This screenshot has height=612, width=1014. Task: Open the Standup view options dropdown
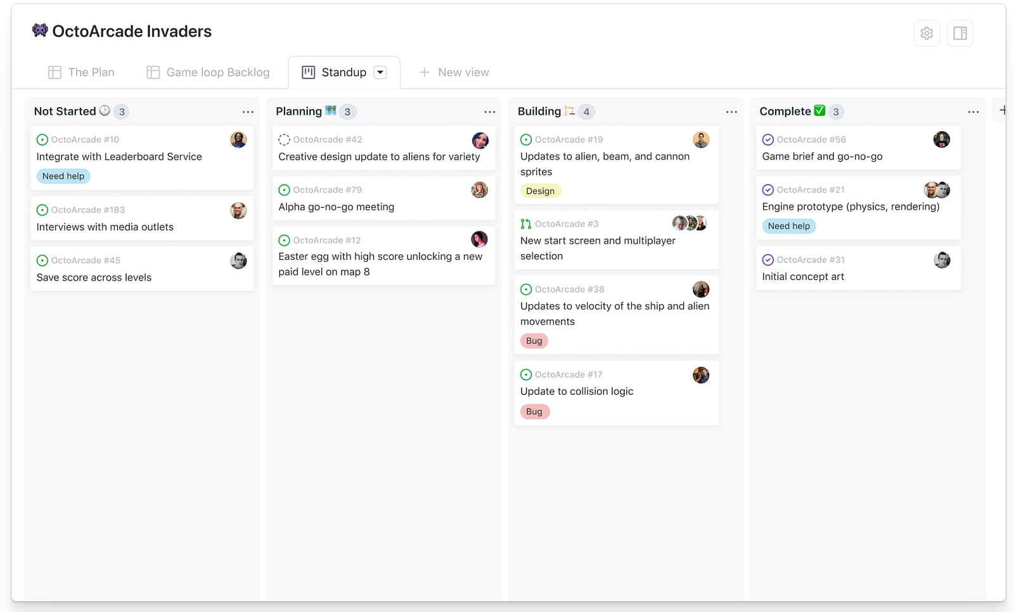pyautogui.click(x=380, y=72)
